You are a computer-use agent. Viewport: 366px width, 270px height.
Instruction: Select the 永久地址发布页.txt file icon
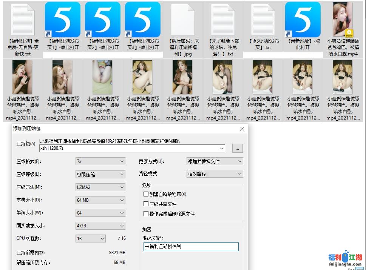(263, 20)
